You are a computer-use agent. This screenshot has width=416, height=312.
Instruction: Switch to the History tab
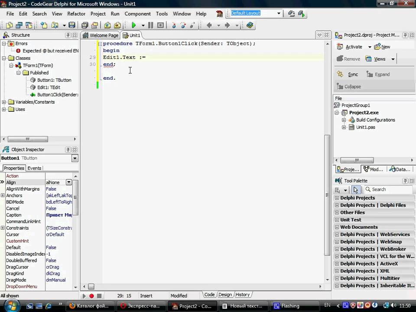pos(243,295)
